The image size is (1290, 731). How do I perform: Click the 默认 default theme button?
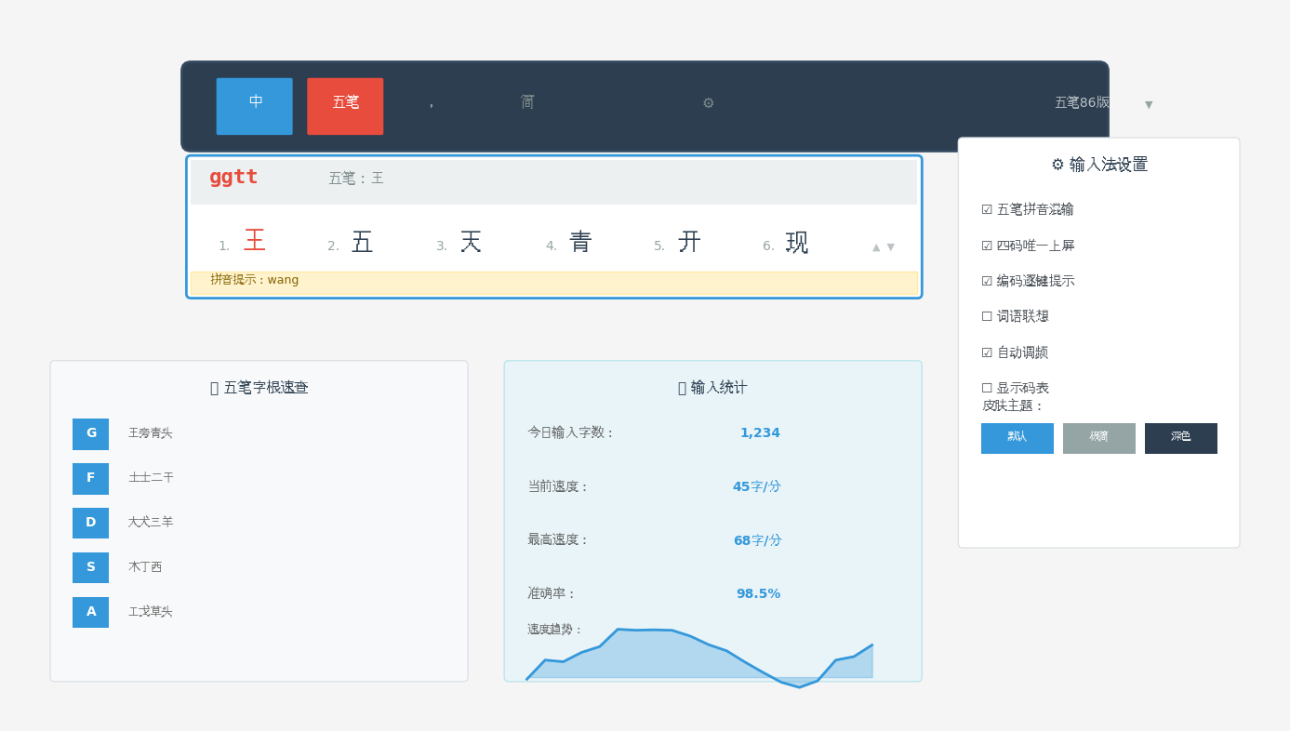[1017, 438]
